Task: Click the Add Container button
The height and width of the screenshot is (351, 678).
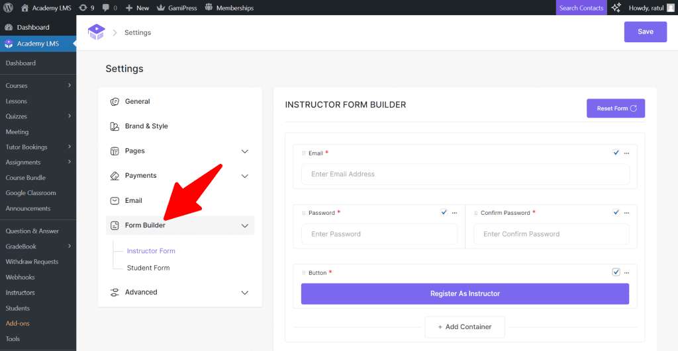Action: click(x=465, y=327)
